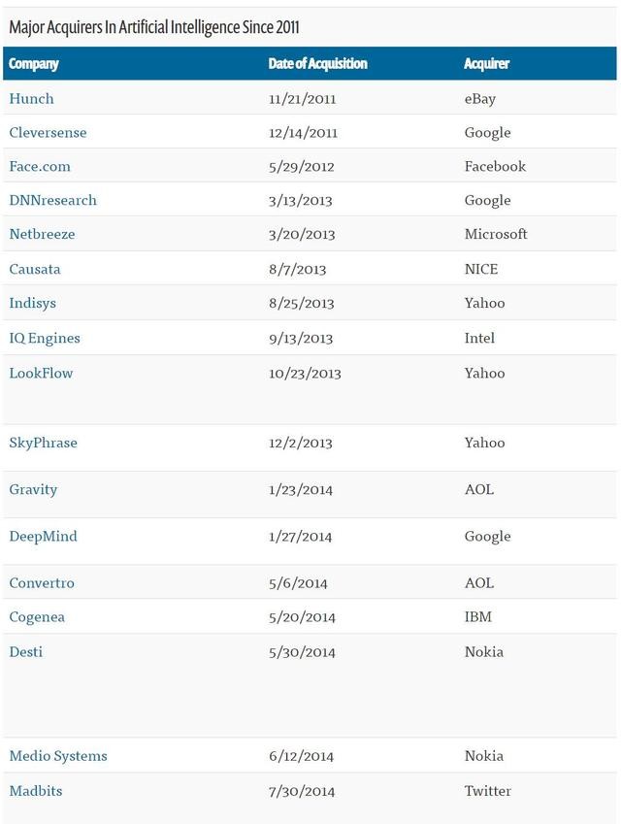Image resolution: width=621 pixels, height=824 pixels.
Task: Open the IQ Engines link
Action: (x=45, y=338)
